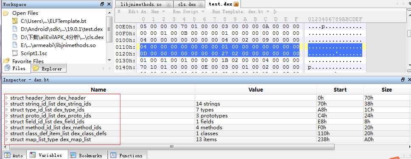Click the Favorite Files folder icon
The width and height of the screenshot is (411, 159).
click(x=6, y=61)
